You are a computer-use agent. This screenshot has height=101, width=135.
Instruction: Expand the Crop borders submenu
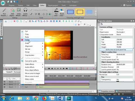click(32, 55)
